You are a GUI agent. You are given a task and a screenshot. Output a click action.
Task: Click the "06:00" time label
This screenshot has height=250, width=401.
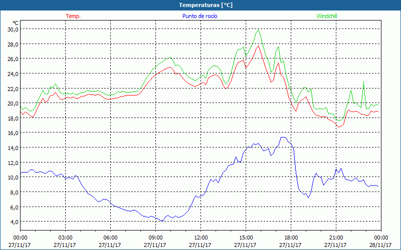click(110, 238)
